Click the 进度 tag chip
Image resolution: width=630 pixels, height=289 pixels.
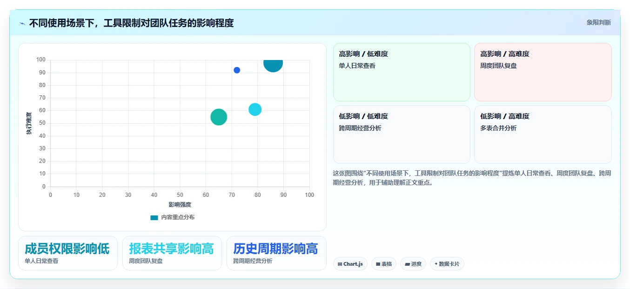tap(413, 264)
